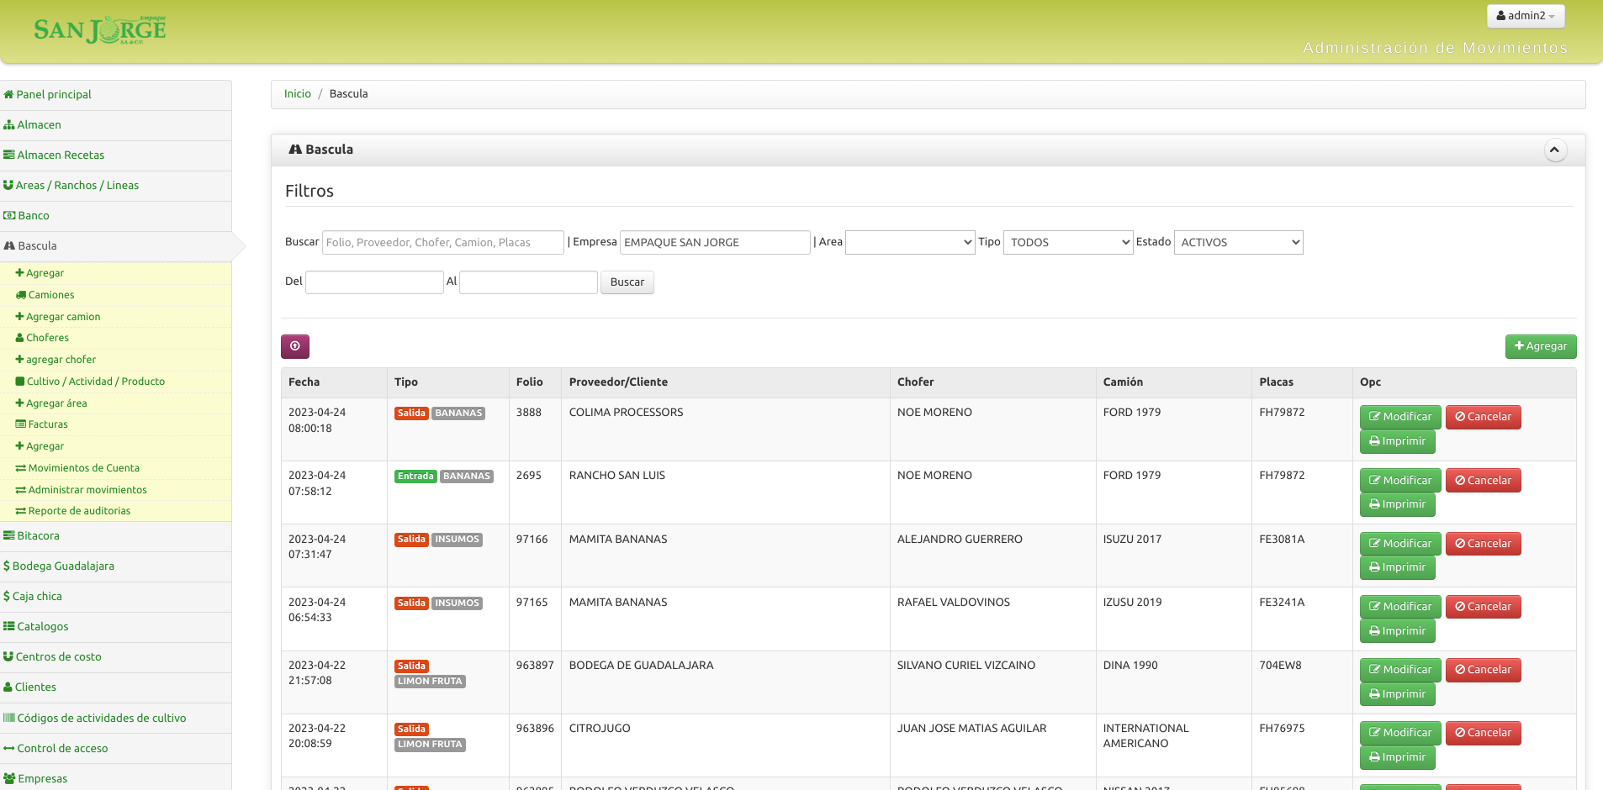Viewport: 1603px width, 790px height.
Task: Open the admin2 user dropdown
Action: (1526, 16)
